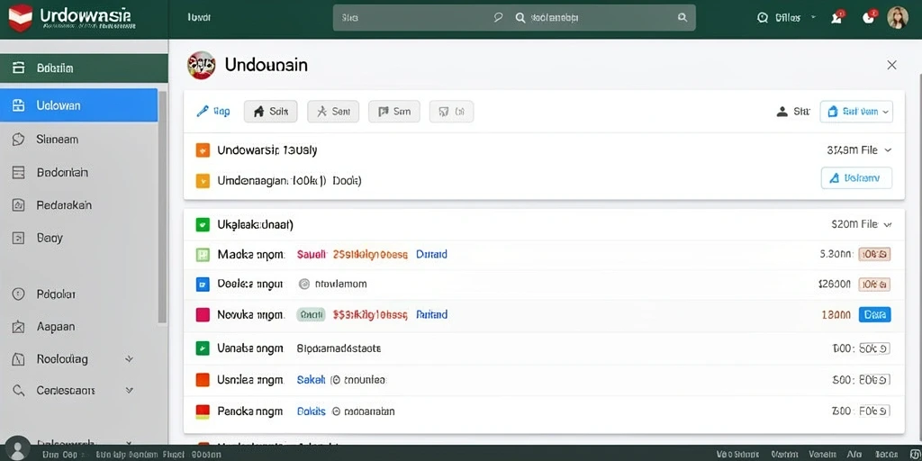922x461 pixels.
Task: Click the user notification icon with badge
Action: point(837,17)
